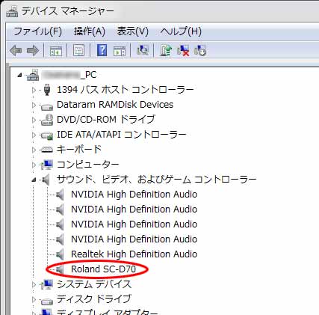Select the コンピューター category label
The image size is (319, 315).
(x=88, y=165)
